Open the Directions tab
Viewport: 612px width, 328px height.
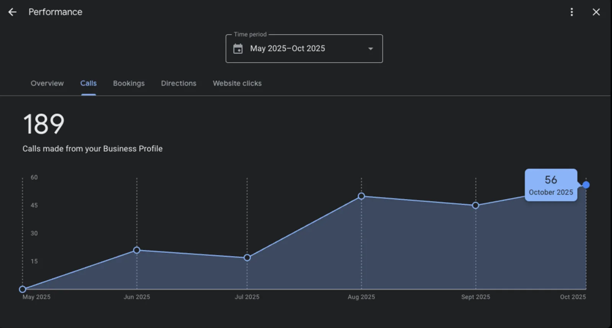(179, 83)
